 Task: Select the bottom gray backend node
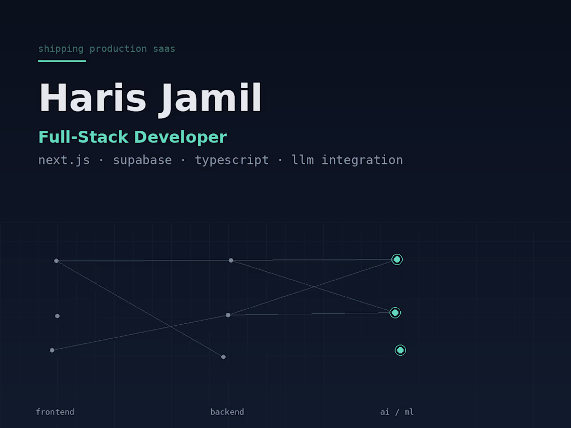223,357
